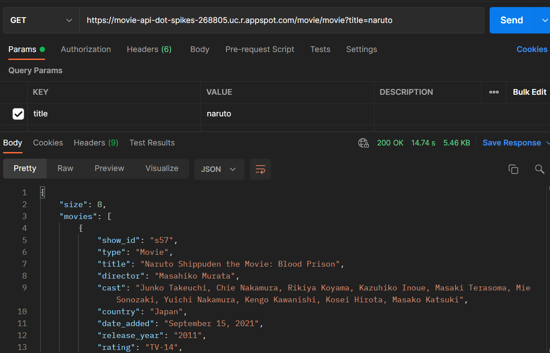Open the JSON response format dropdown
This screenshot has width=550, height=353.
[x=219, y=169]
